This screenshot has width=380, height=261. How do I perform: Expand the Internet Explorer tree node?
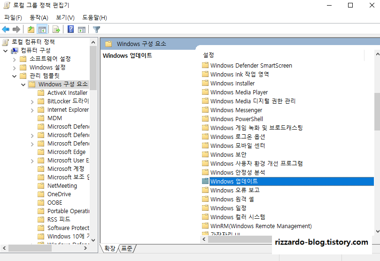tap(32, 110)
